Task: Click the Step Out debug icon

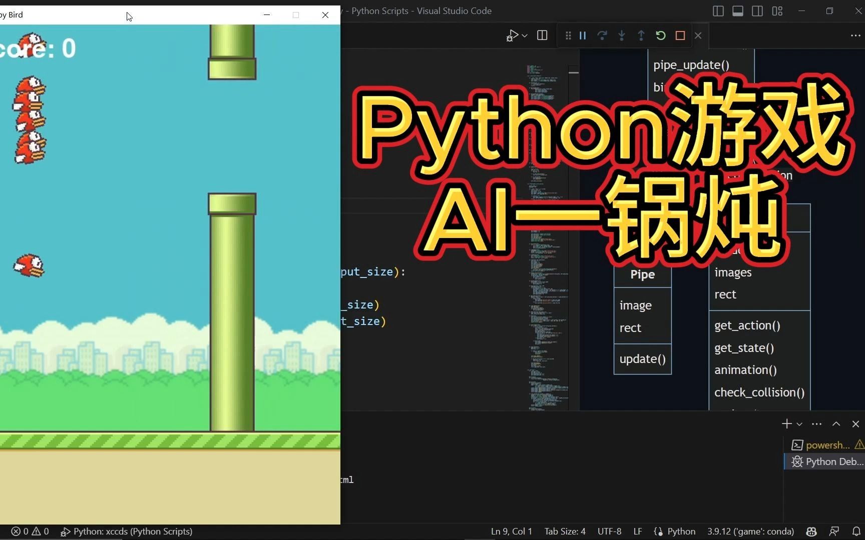Action: (x=641, y=35)
